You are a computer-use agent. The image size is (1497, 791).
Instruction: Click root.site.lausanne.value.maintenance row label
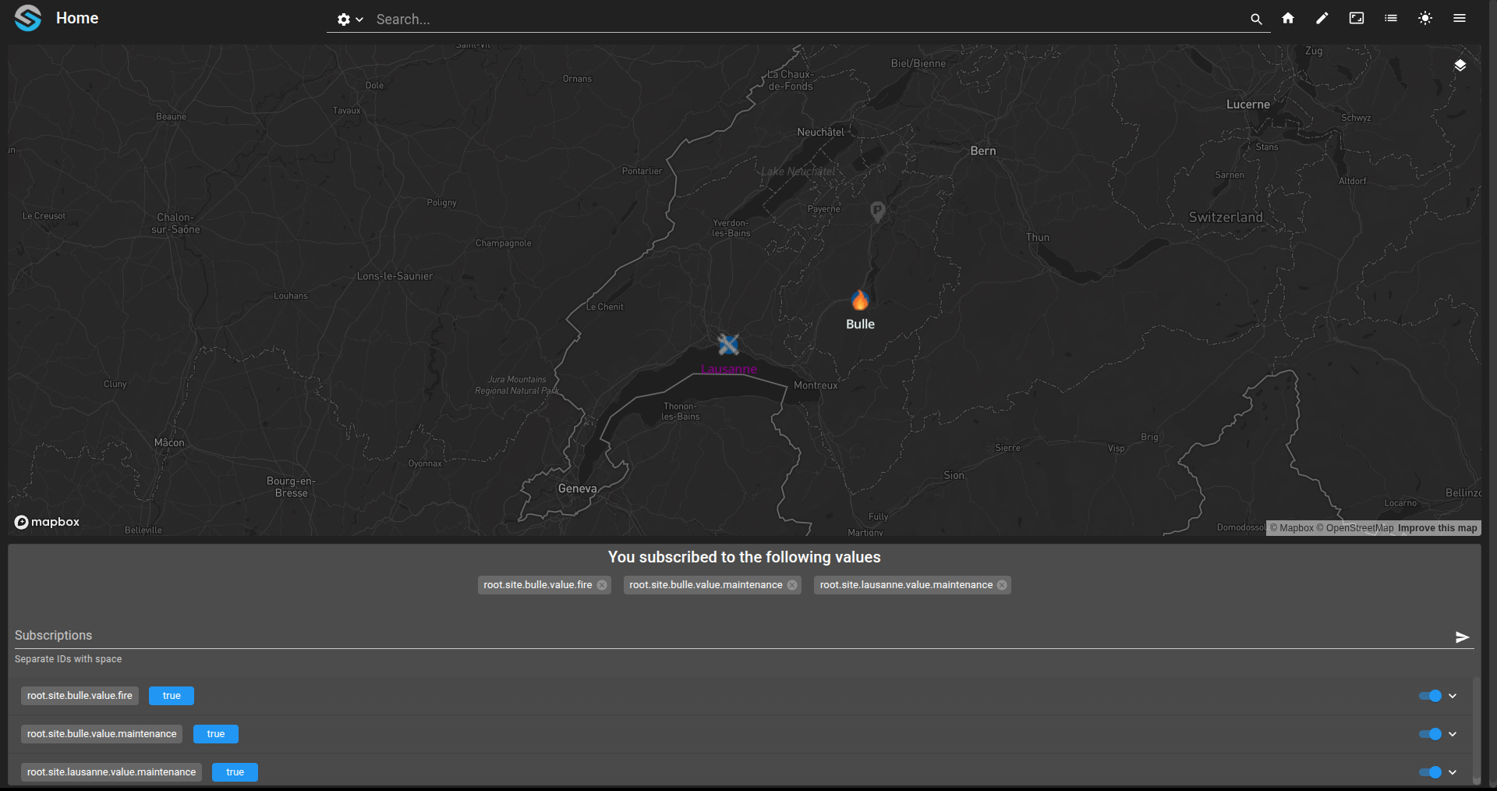(x=111, y=772)
